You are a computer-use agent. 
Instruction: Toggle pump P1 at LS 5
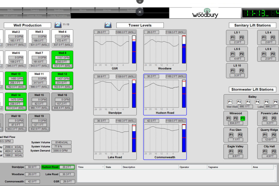232,54
